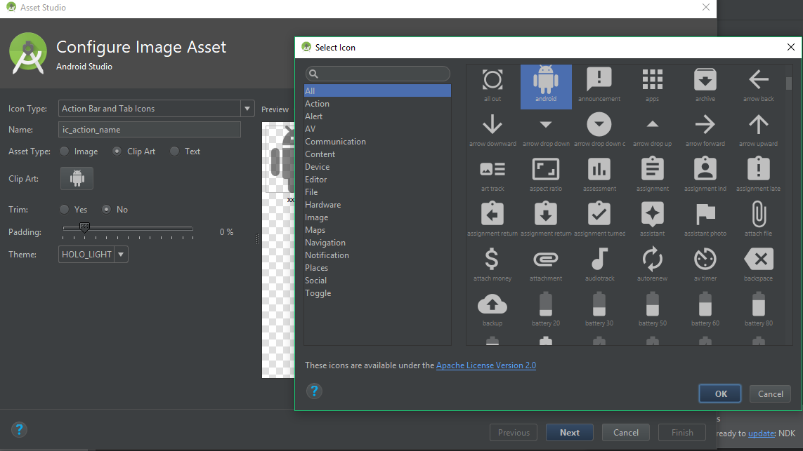Cancel the Select Icon dialog

(770, 393)
